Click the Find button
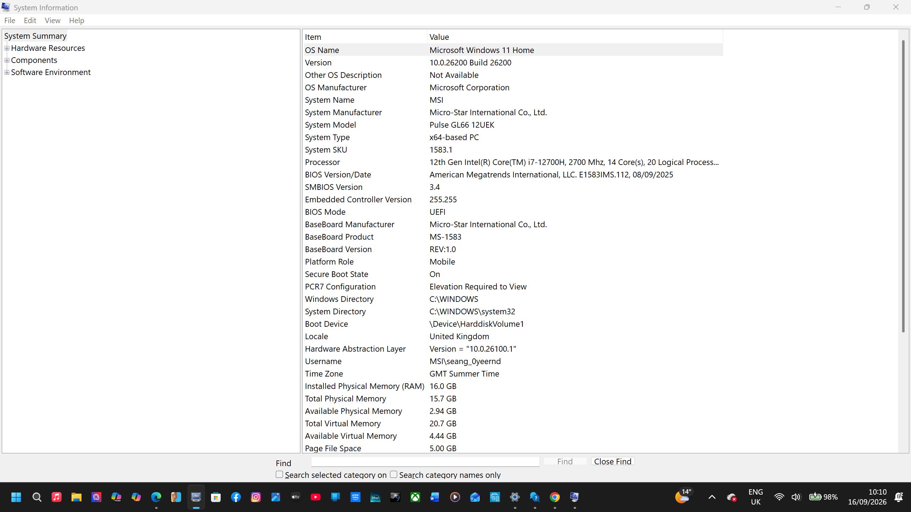911x512 pixels. pyautogui.click(x=565, y=462)
